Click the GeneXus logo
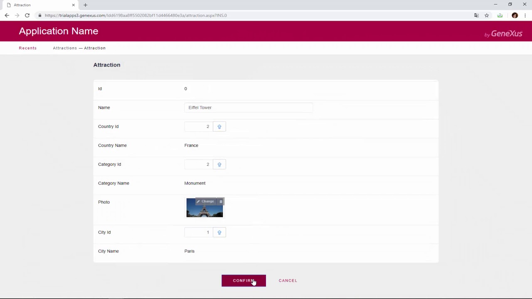Image resolution: width=532 pixels, height=299 pixels. tap(503, 34)
